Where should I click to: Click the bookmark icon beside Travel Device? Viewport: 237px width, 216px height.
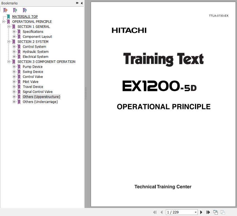tap(19, 87)
